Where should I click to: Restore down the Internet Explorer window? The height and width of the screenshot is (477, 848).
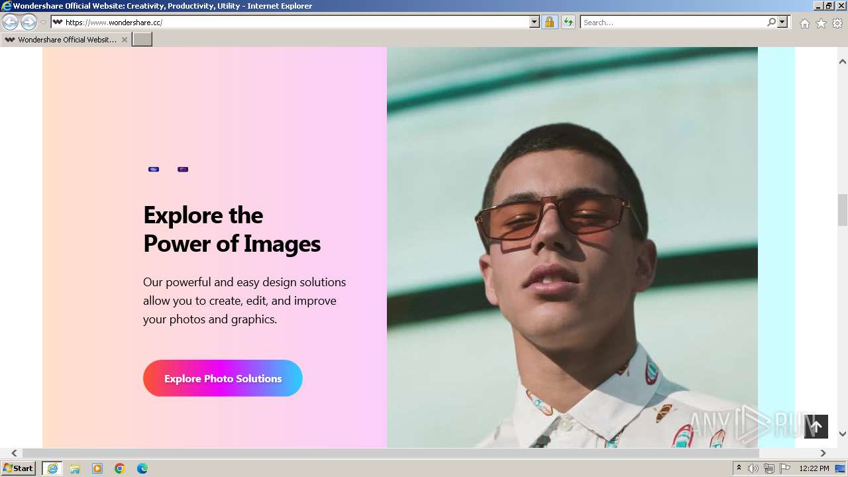(829, 5)
